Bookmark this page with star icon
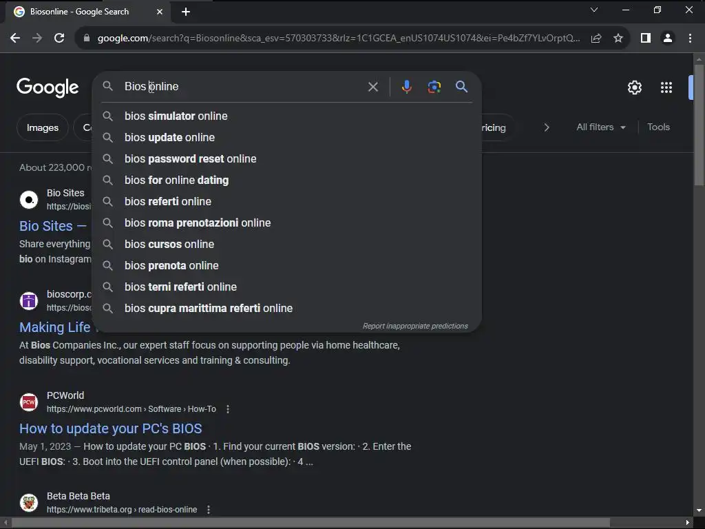The image size is (705, 529). pyautogui.click(x=618, y=39)
